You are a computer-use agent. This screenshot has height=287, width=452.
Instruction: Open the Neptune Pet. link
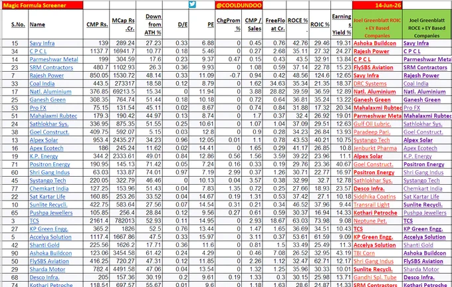click(x=370, y=221)
